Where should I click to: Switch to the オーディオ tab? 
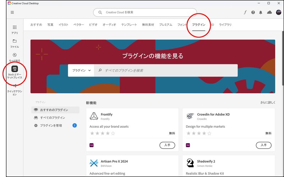point(109,24)
